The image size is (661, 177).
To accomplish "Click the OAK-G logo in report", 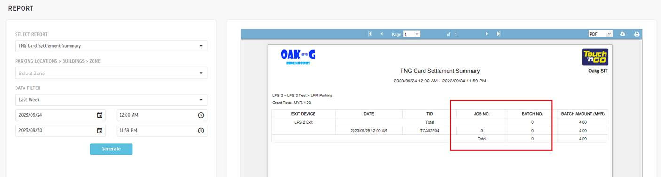I will [x=298, y=57].
